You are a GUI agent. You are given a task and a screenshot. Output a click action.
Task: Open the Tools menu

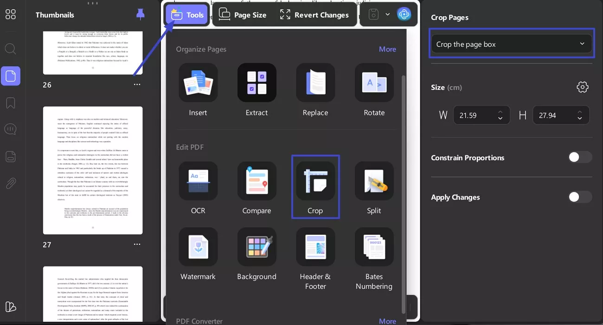pos(187,15)
